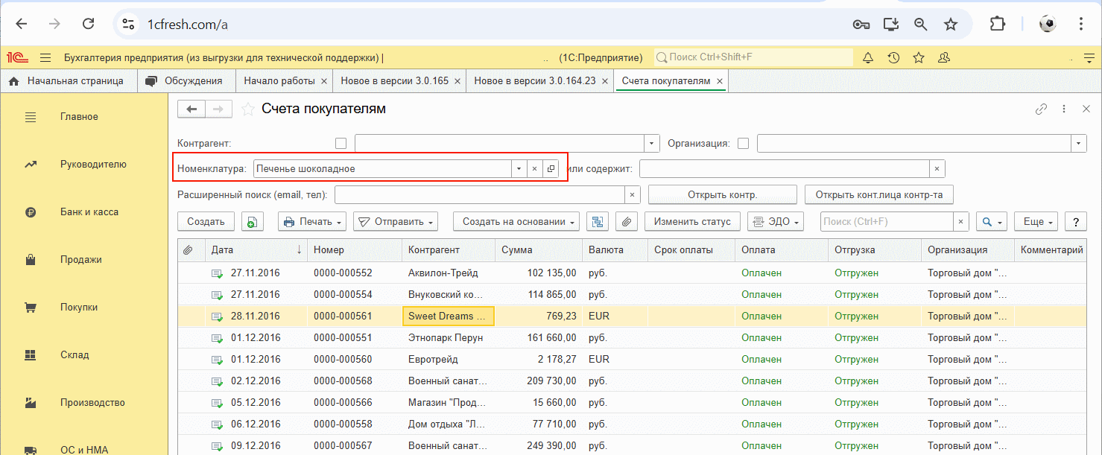This screenshot has height=455, width=1102.
Task: Open the Еще menu
Action: [x=1036, y=221]
